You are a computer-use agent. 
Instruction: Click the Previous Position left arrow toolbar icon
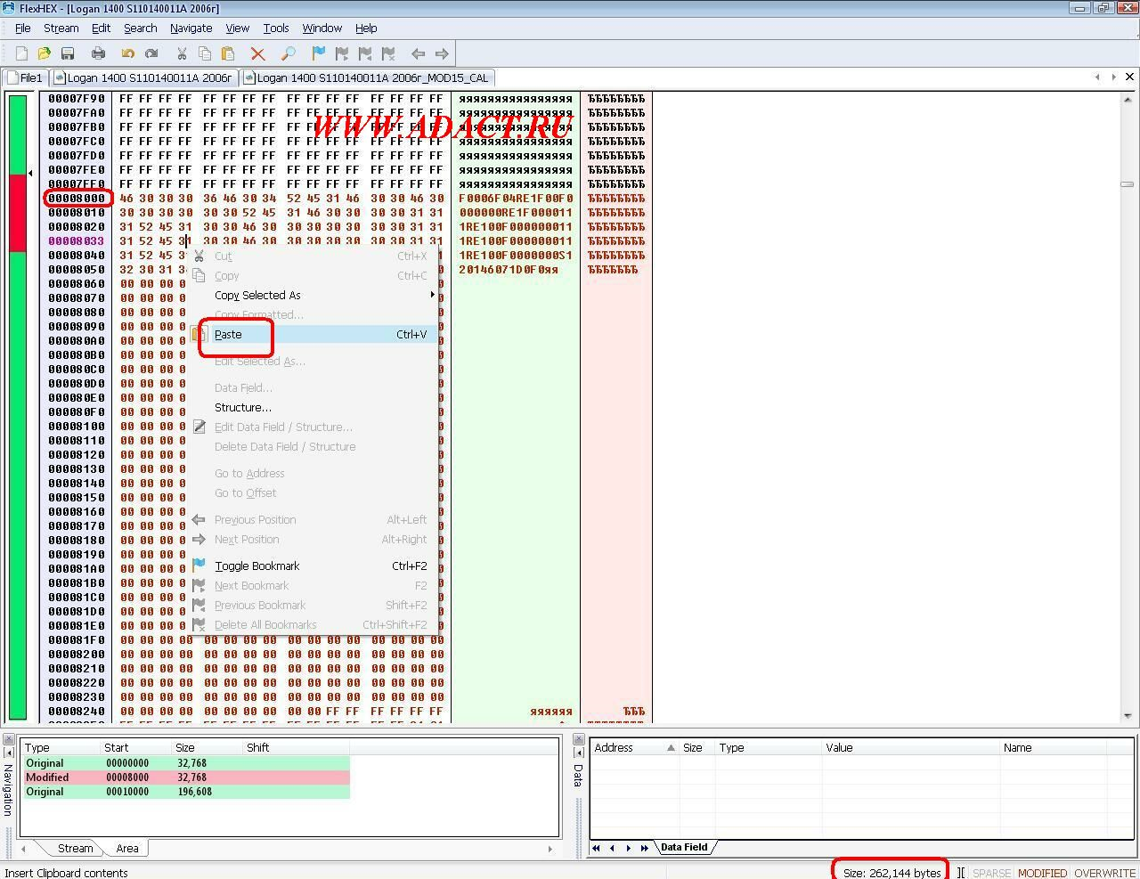[418, 53]
